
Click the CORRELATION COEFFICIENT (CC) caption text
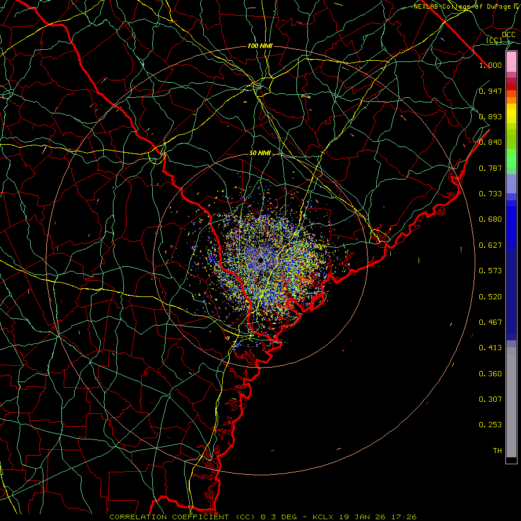183,517
